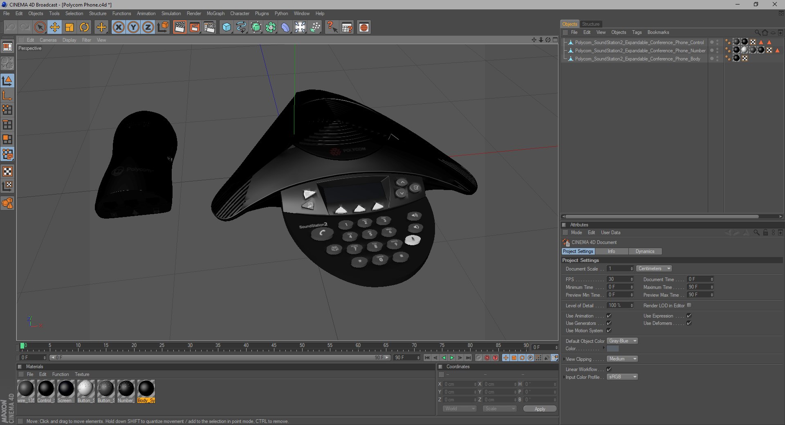Click Render to Picture Viewer icon

pos(195,27)
